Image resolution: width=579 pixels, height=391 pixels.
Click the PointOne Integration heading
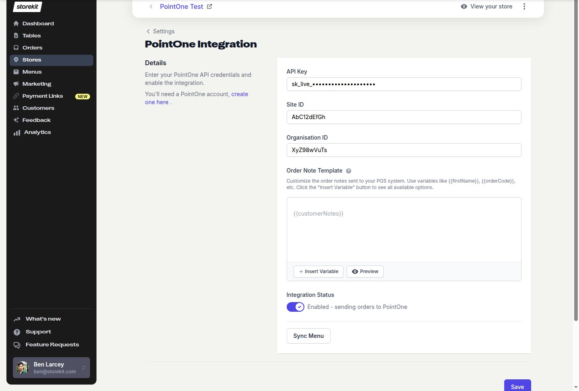[201, 44]
